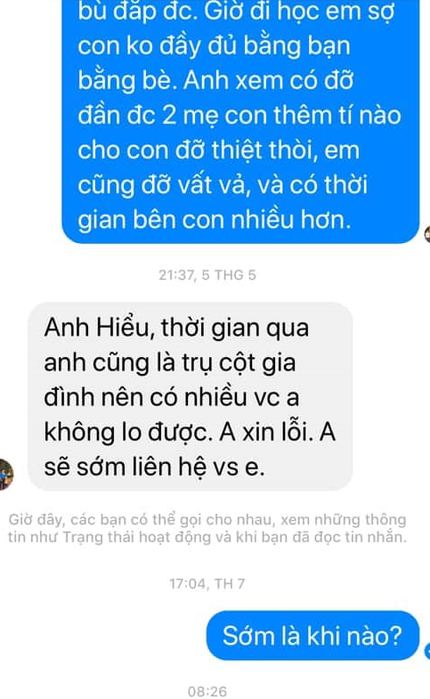Tap the blue delivered checkmark next to 'Sớm là khi nào?'
Screen dimensions: 430x699
coord(427,650)
